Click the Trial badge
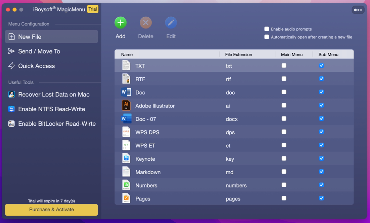370x223 pixels. pos(92,9)
